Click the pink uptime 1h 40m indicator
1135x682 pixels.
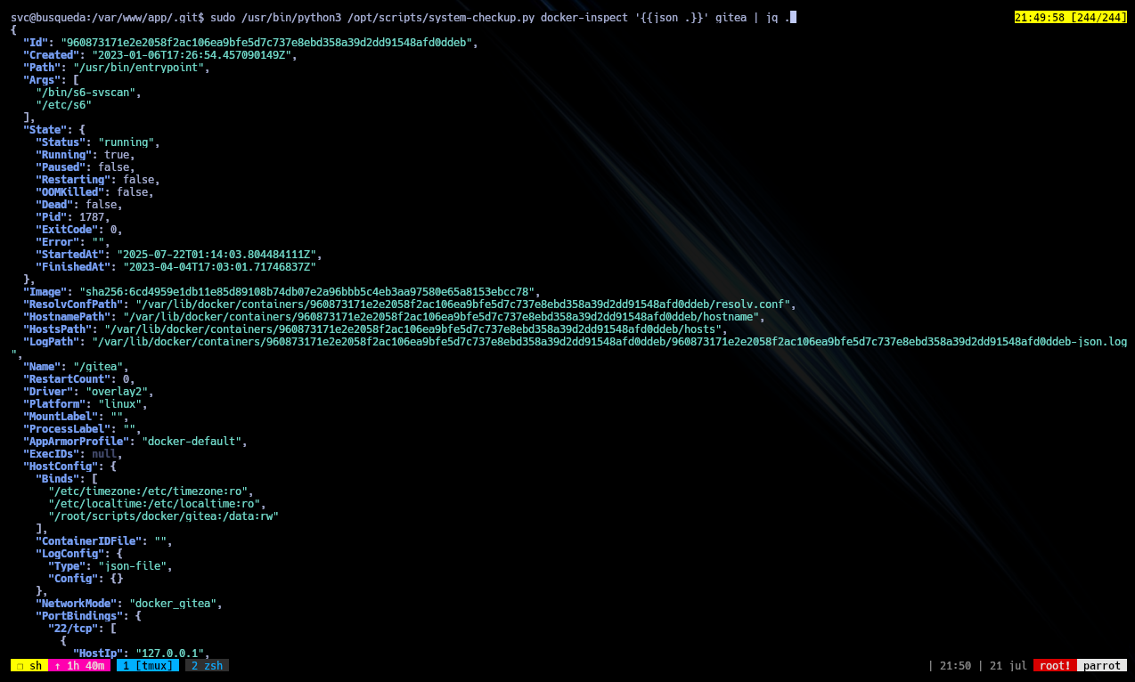click(x=80, y=665)
